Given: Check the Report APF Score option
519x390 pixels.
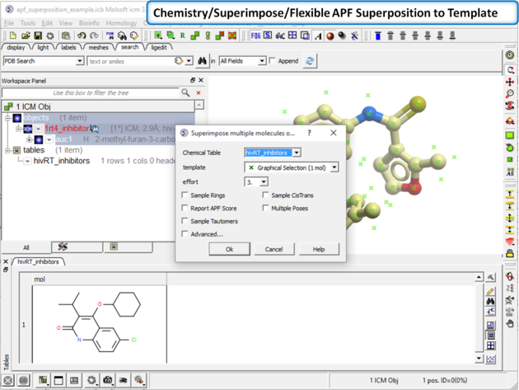Looking at the screenshot, I should (185, 209).
